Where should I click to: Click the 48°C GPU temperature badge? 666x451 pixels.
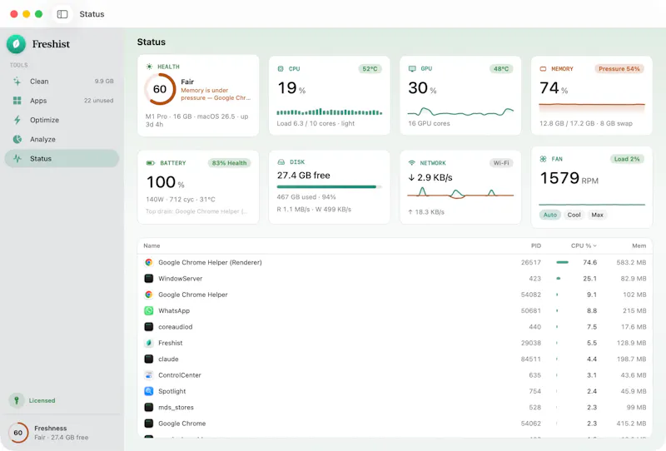pyautogui.click(x=501, y=69)
